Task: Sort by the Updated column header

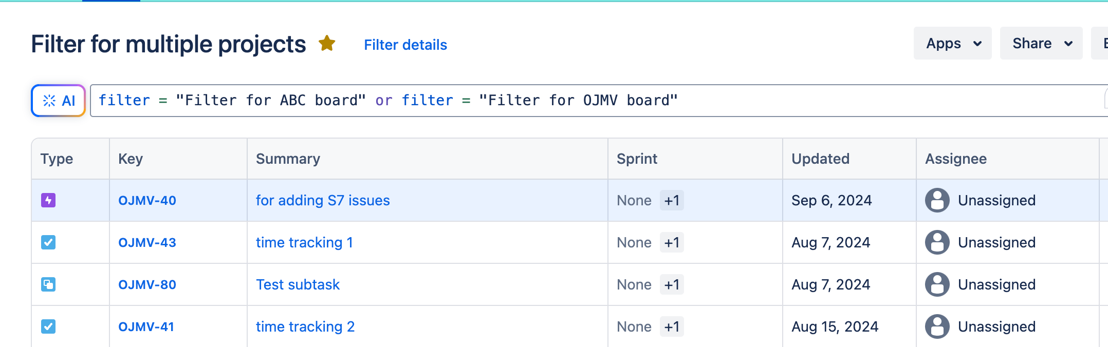Action: click(820, 159)
